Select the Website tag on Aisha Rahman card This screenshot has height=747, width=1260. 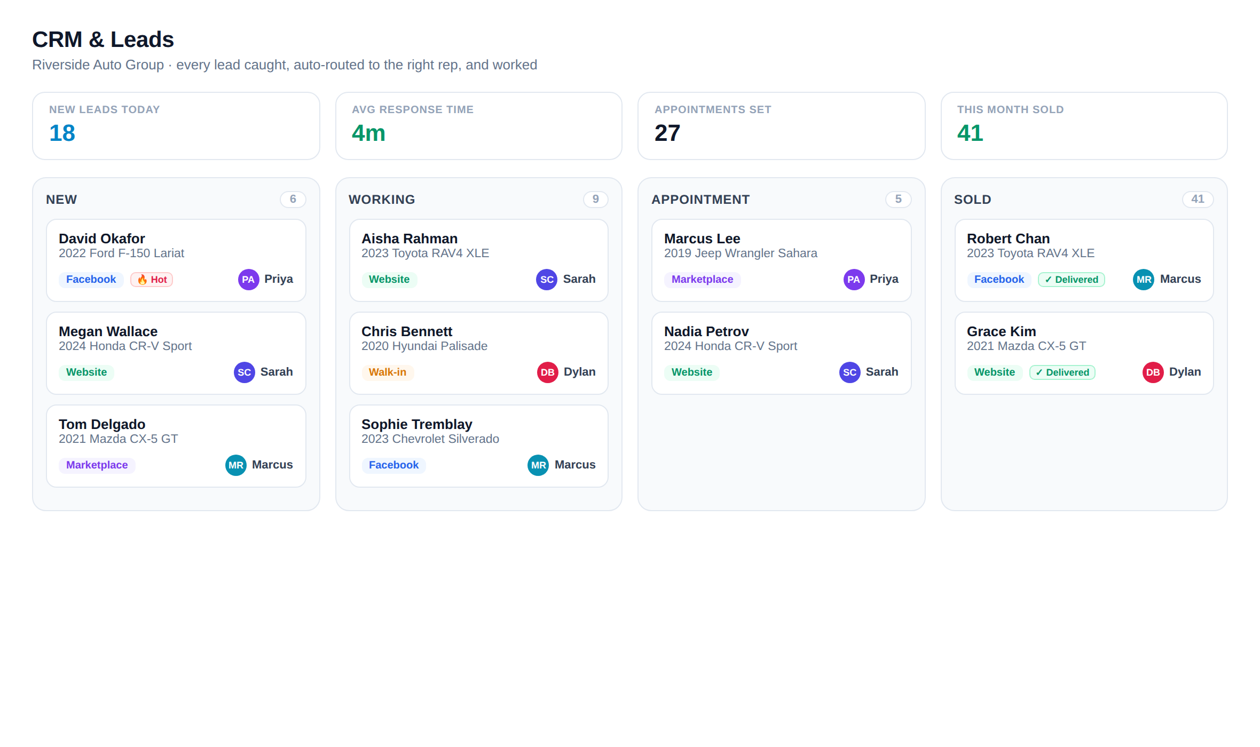coord(389,280)
